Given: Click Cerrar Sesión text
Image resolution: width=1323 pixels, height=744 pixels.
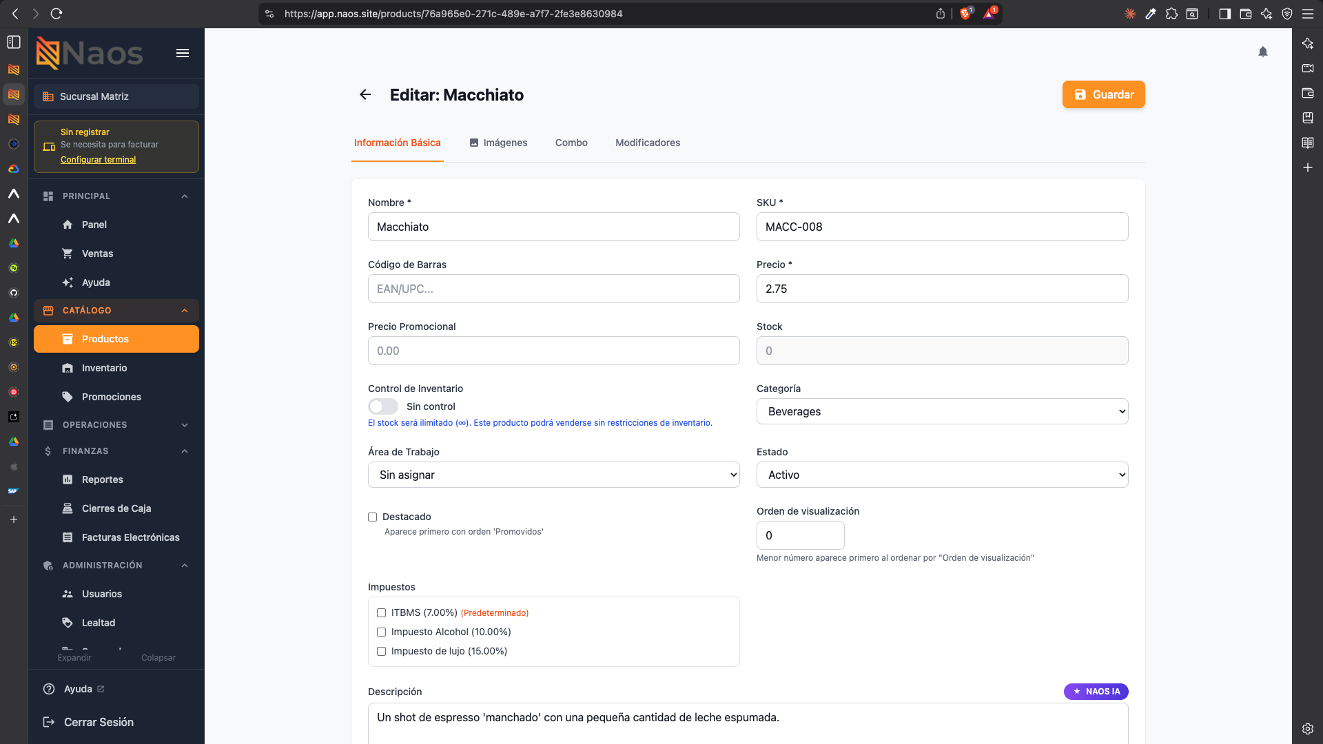Looking at the screenshot, I should [99, 722].
